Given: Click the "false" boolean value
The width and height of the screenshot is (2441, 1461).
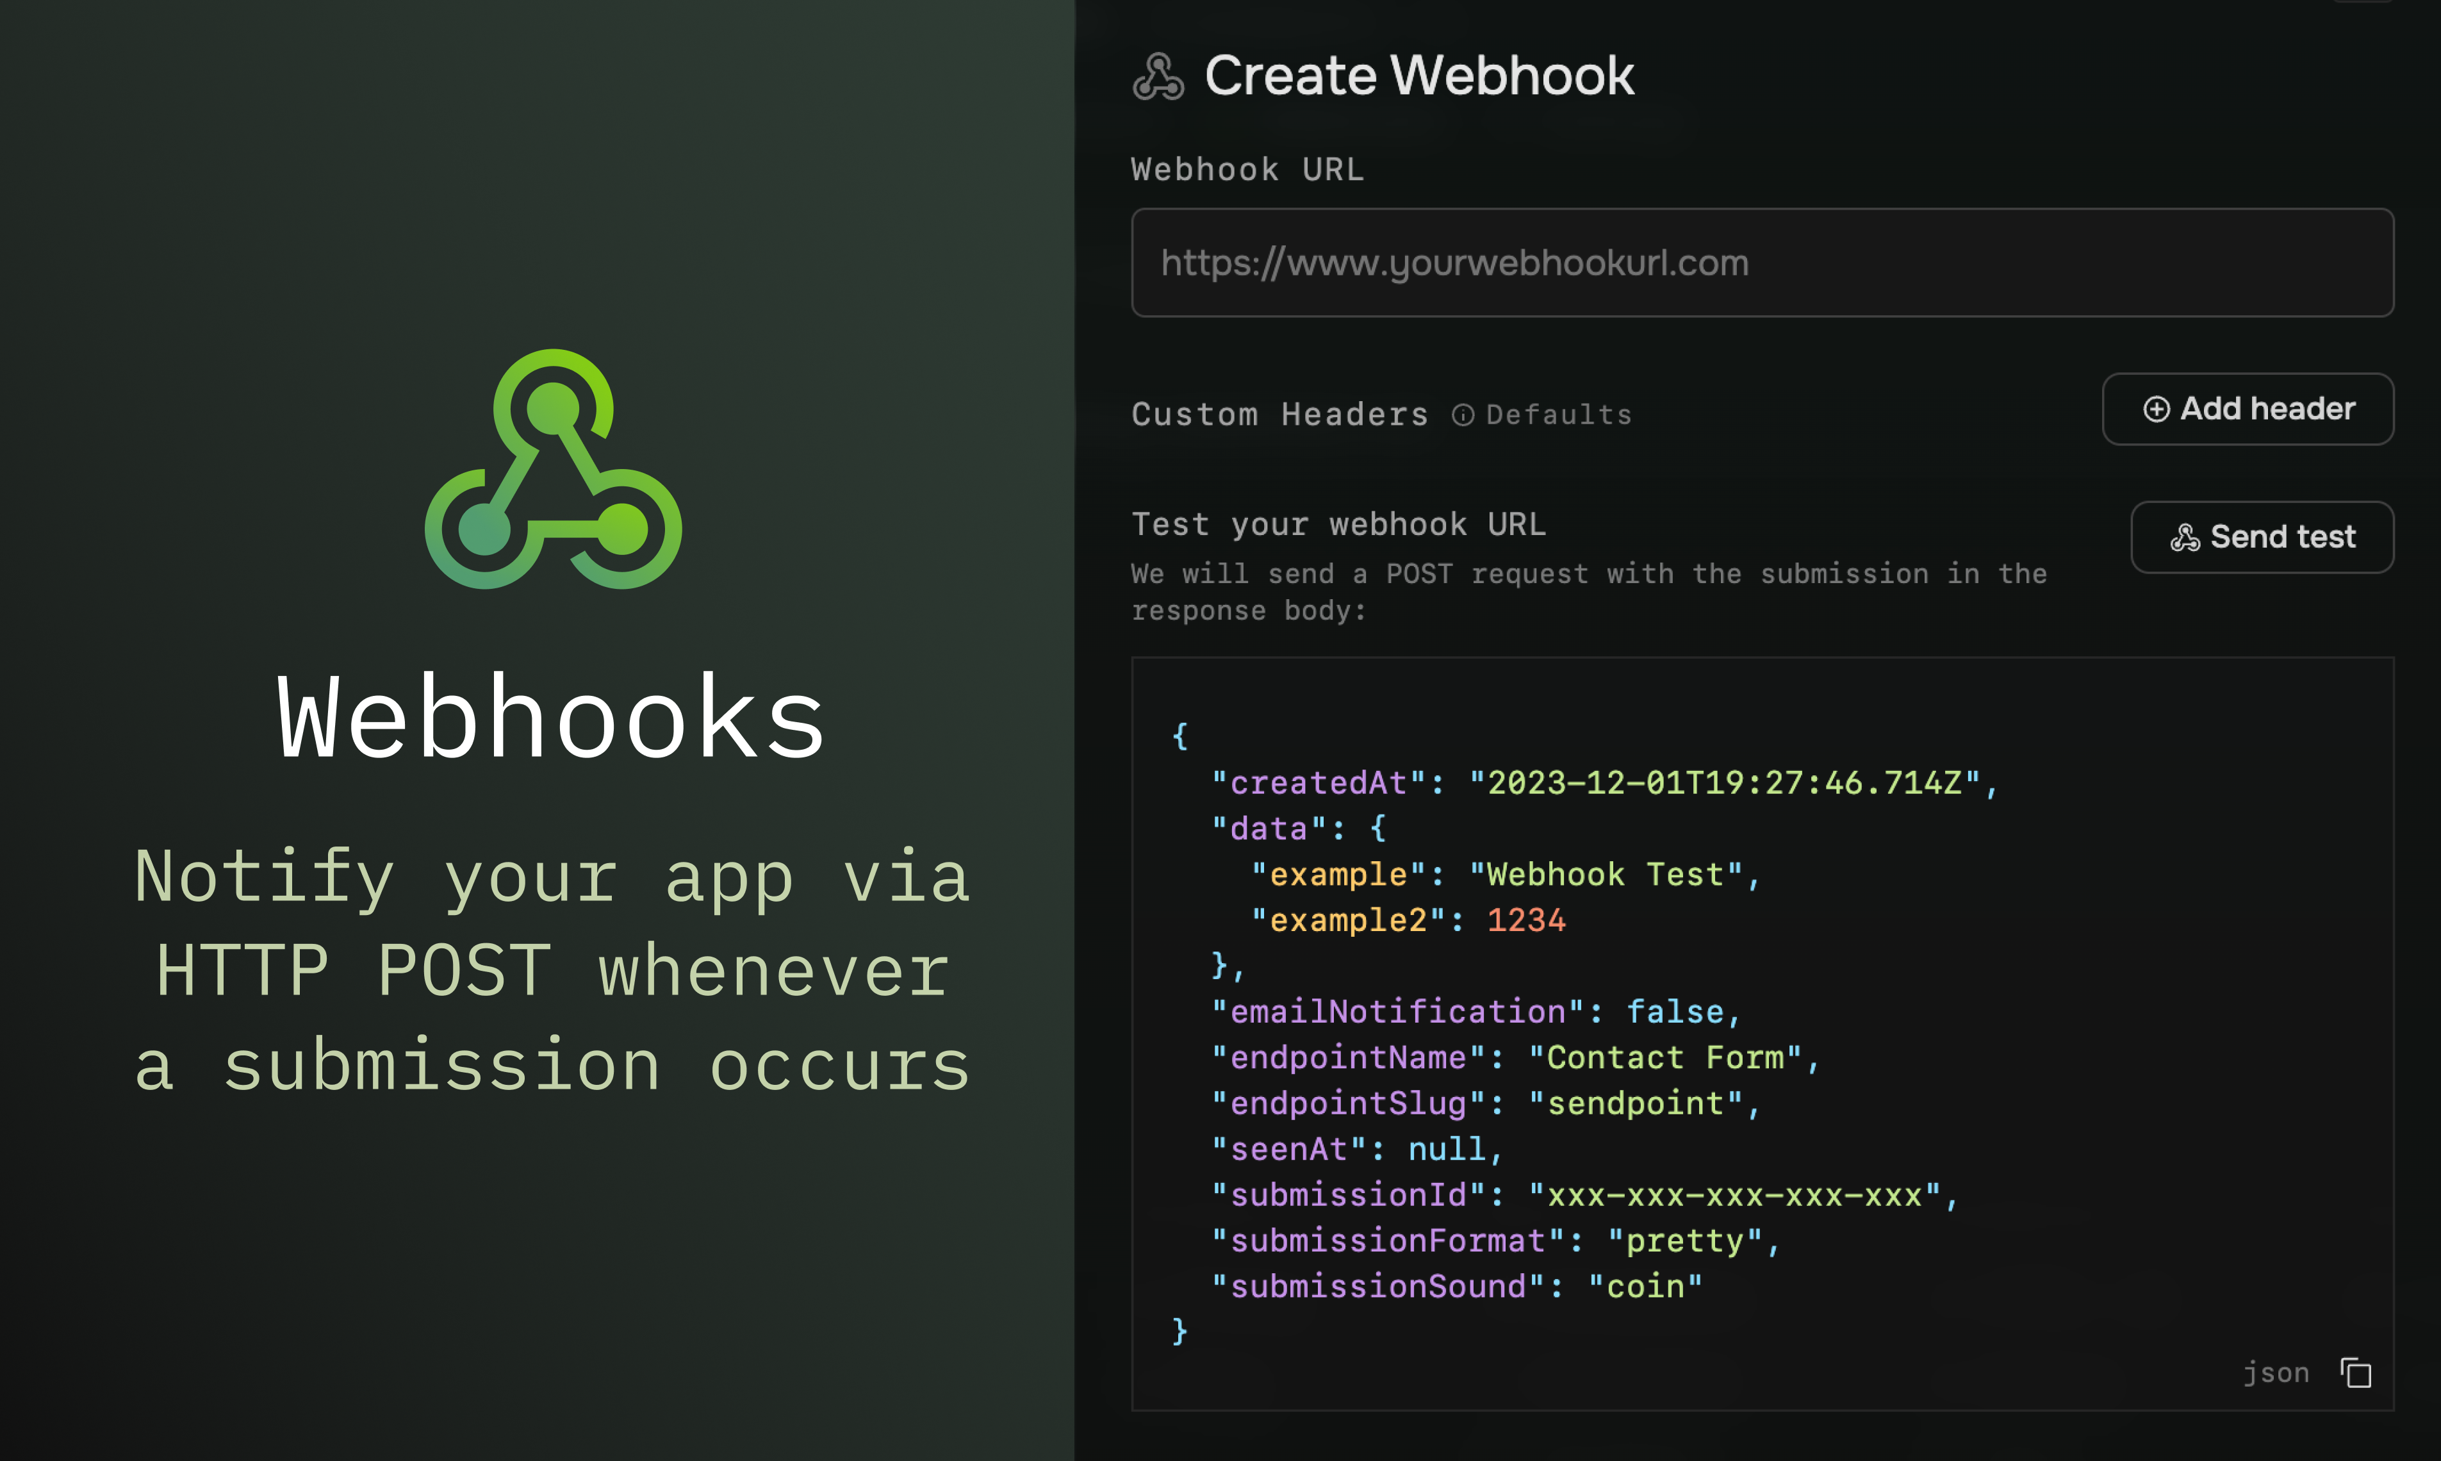Looking at the screenshot, I should [x=1675, y=1011].
